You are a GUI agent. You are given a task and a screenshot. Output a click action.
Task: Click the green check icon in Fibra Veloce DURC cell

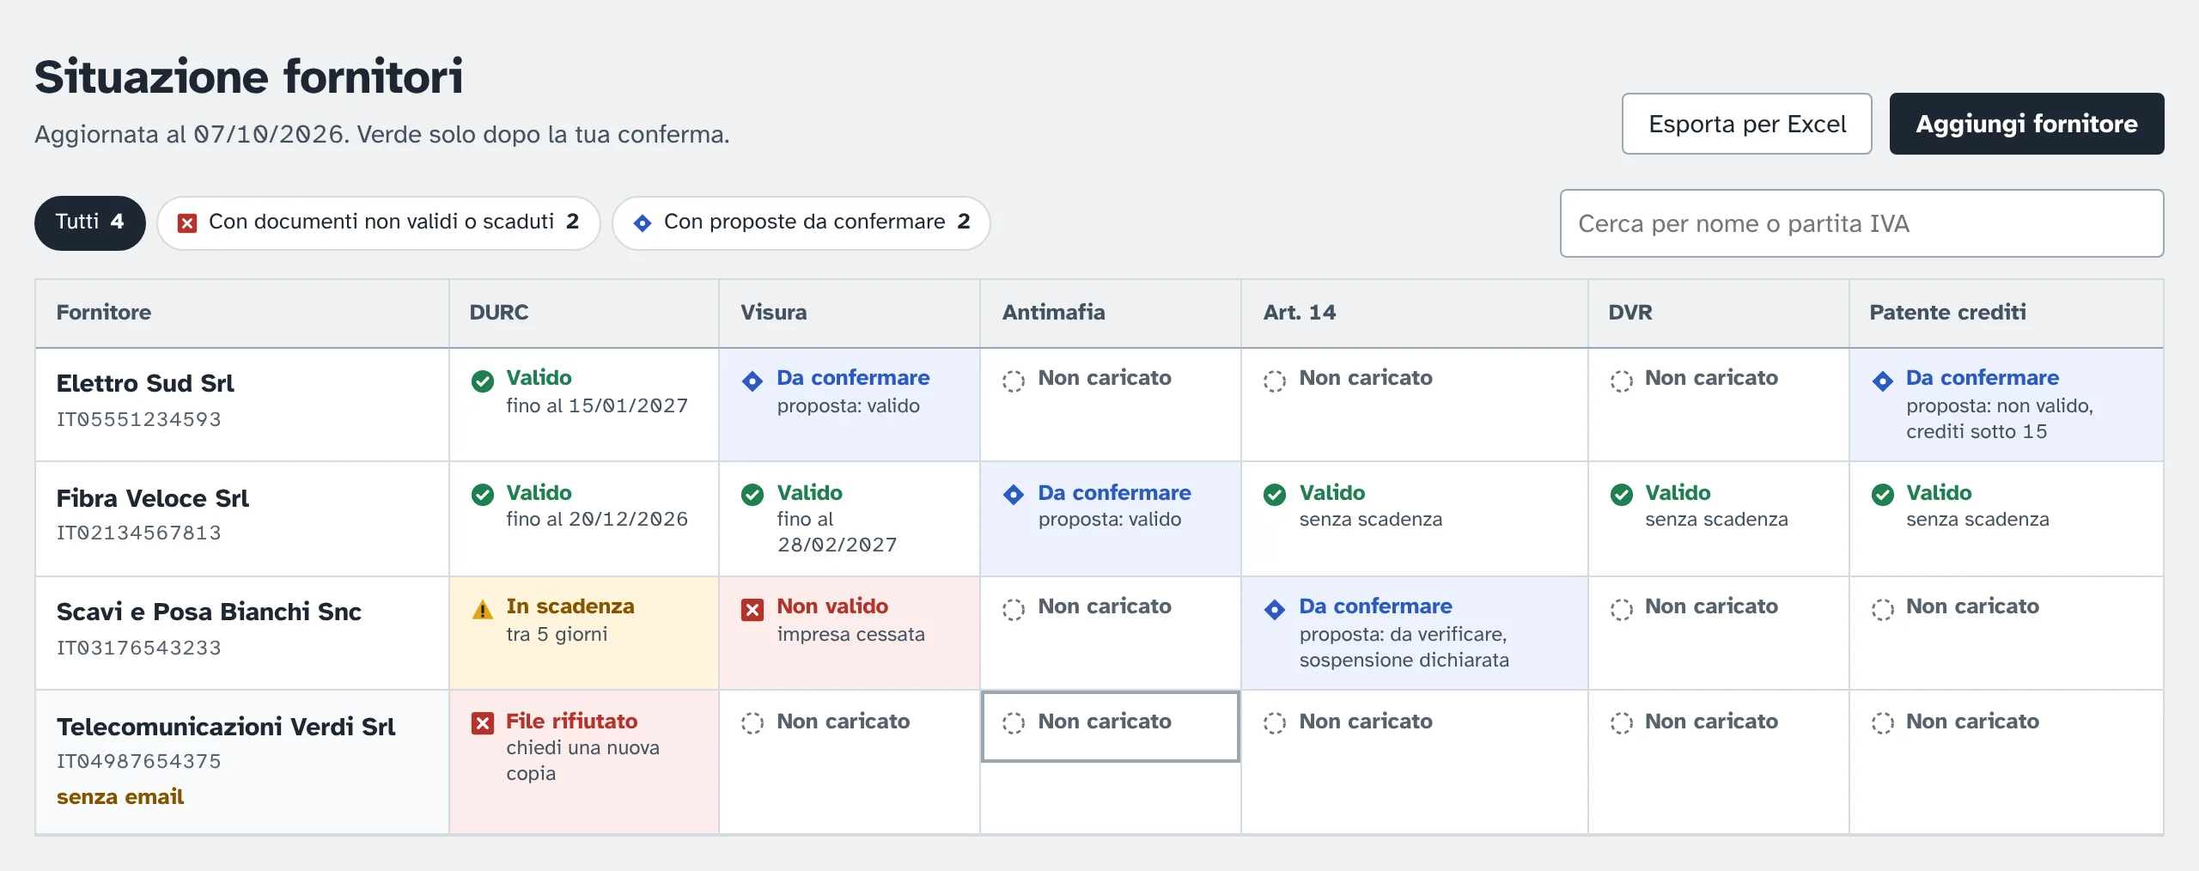(x=483, y=495)
